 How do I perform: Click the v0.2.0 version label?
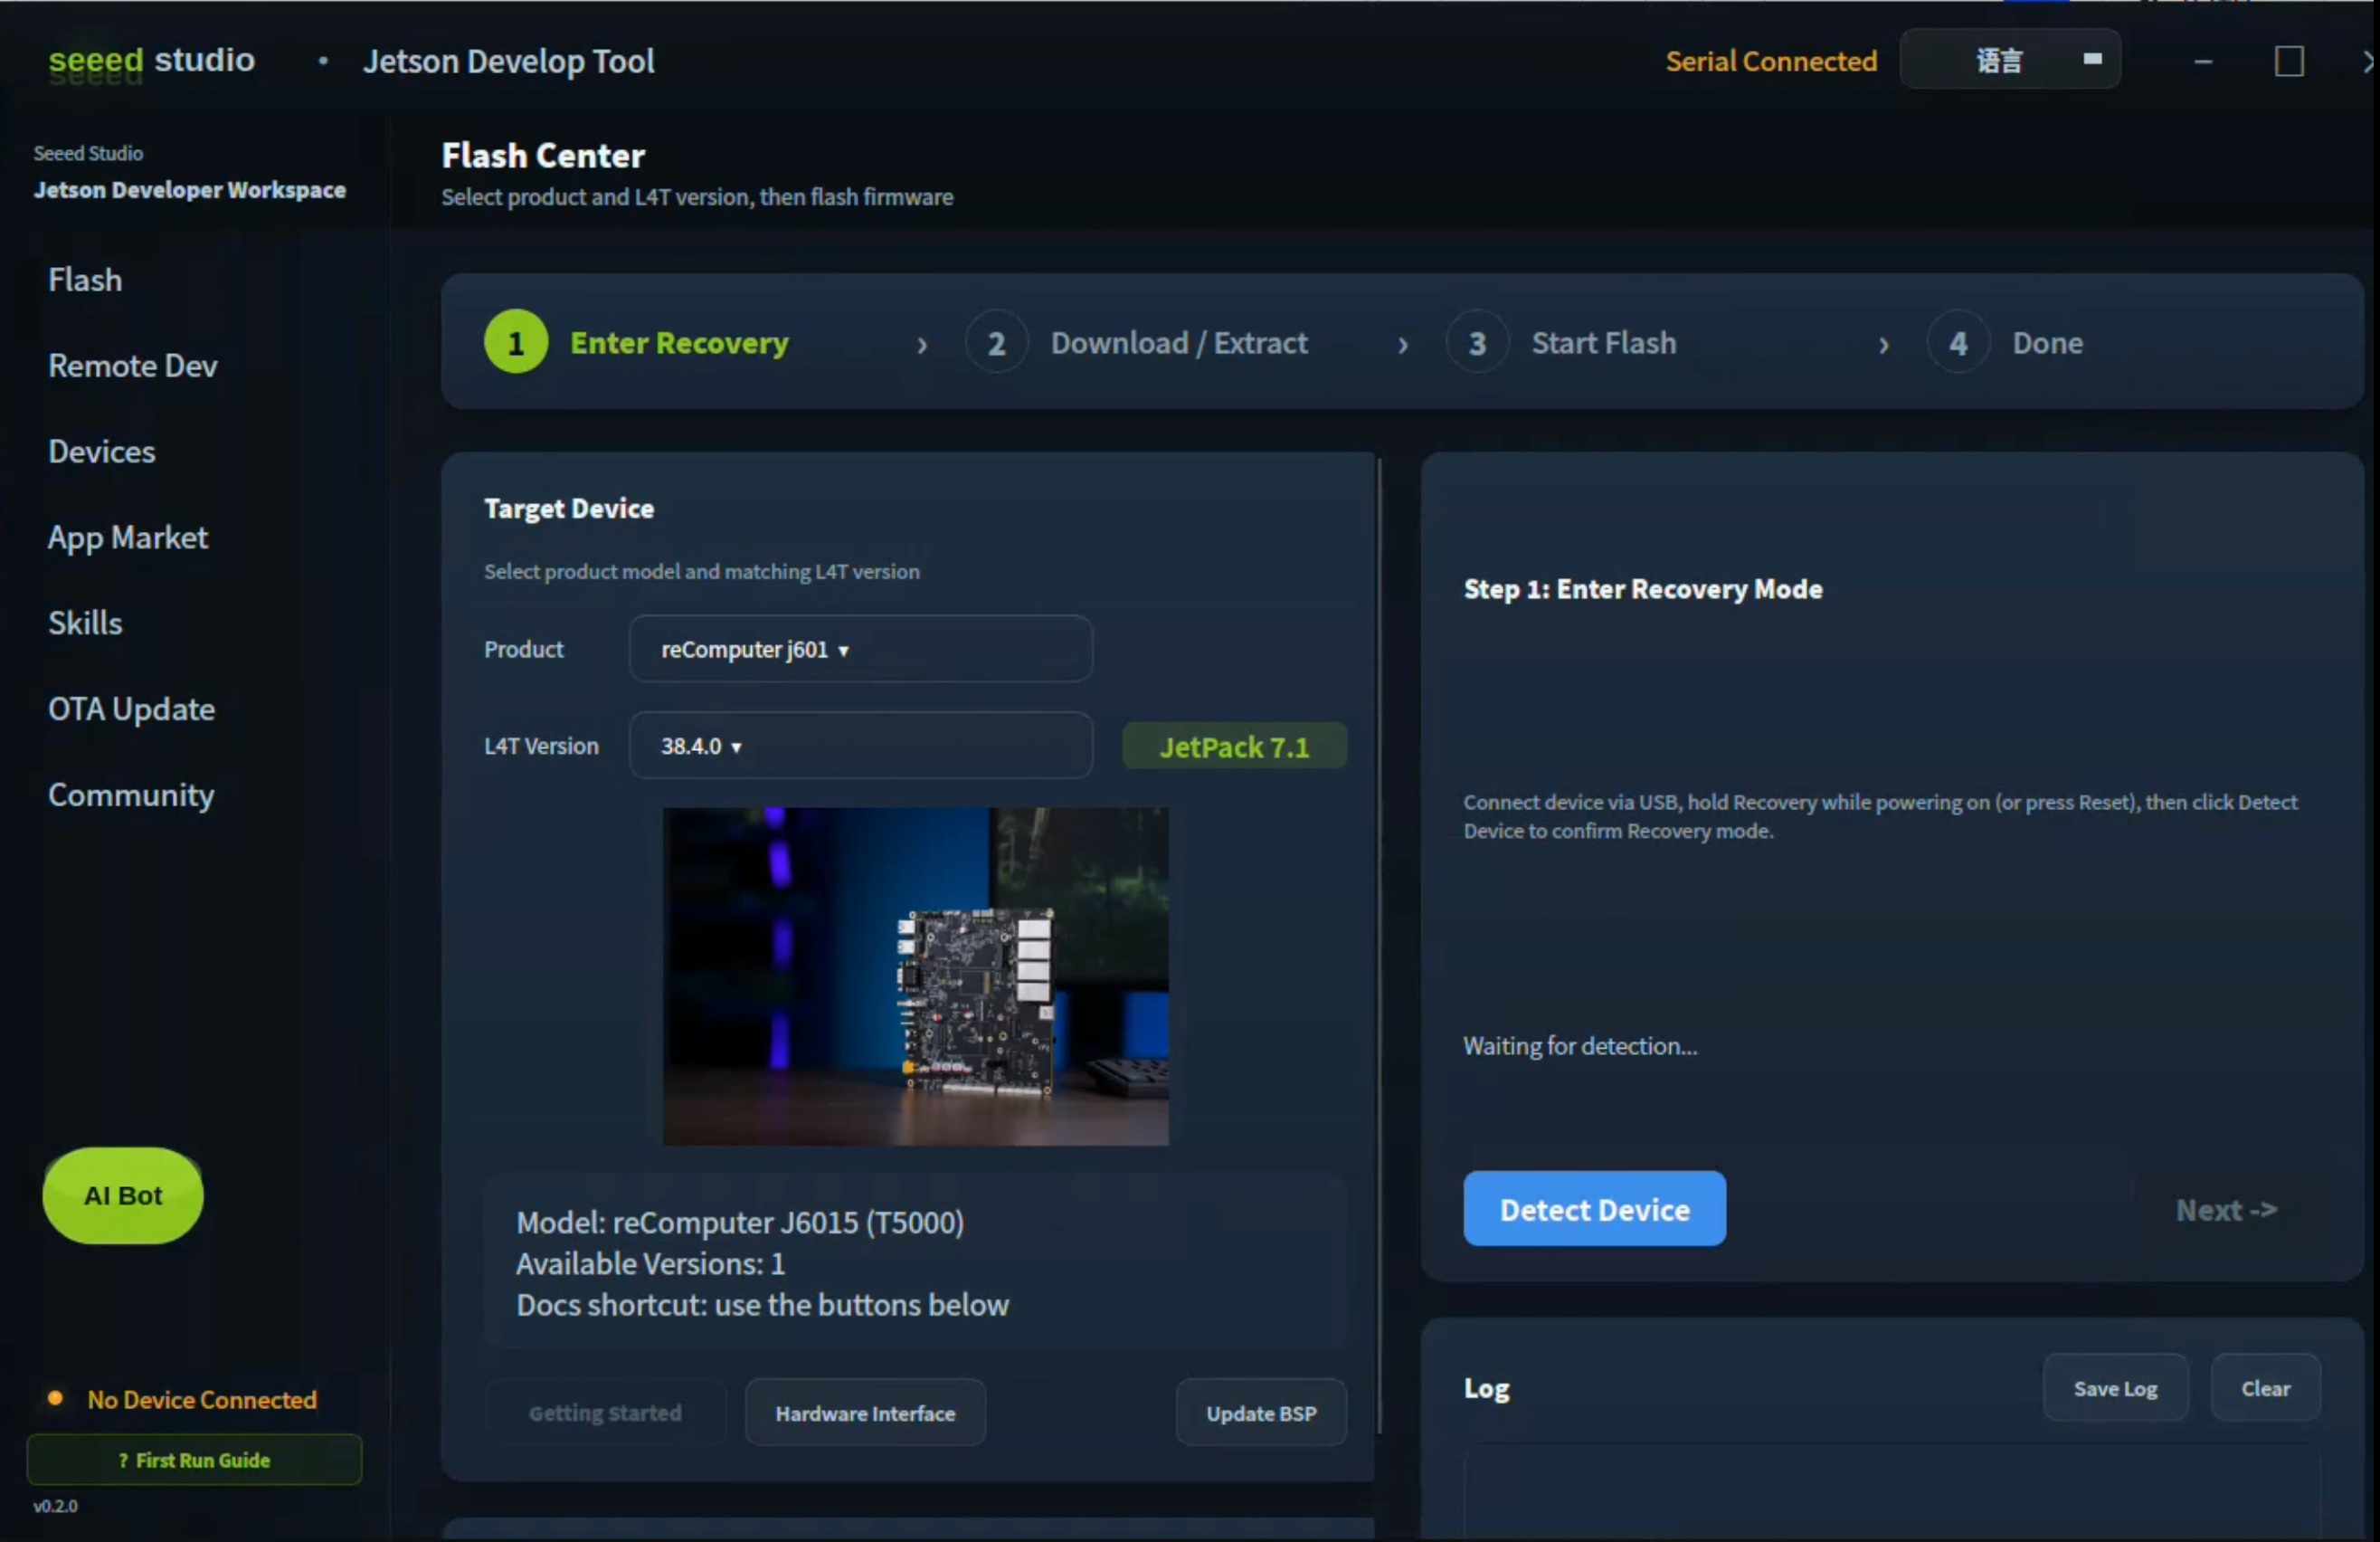pos(55,1506)
